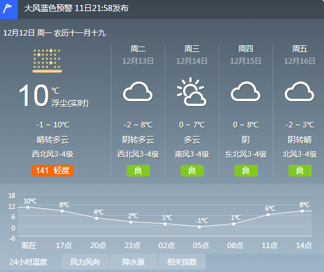Click the current temperature 10 reading

pos(34,96)
